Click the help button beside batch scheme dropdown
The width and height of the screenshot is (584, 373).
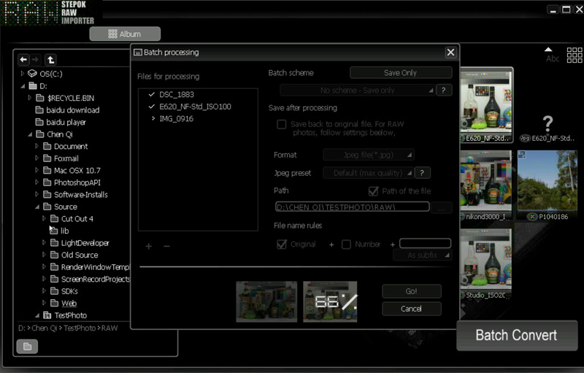coord(443,91)
